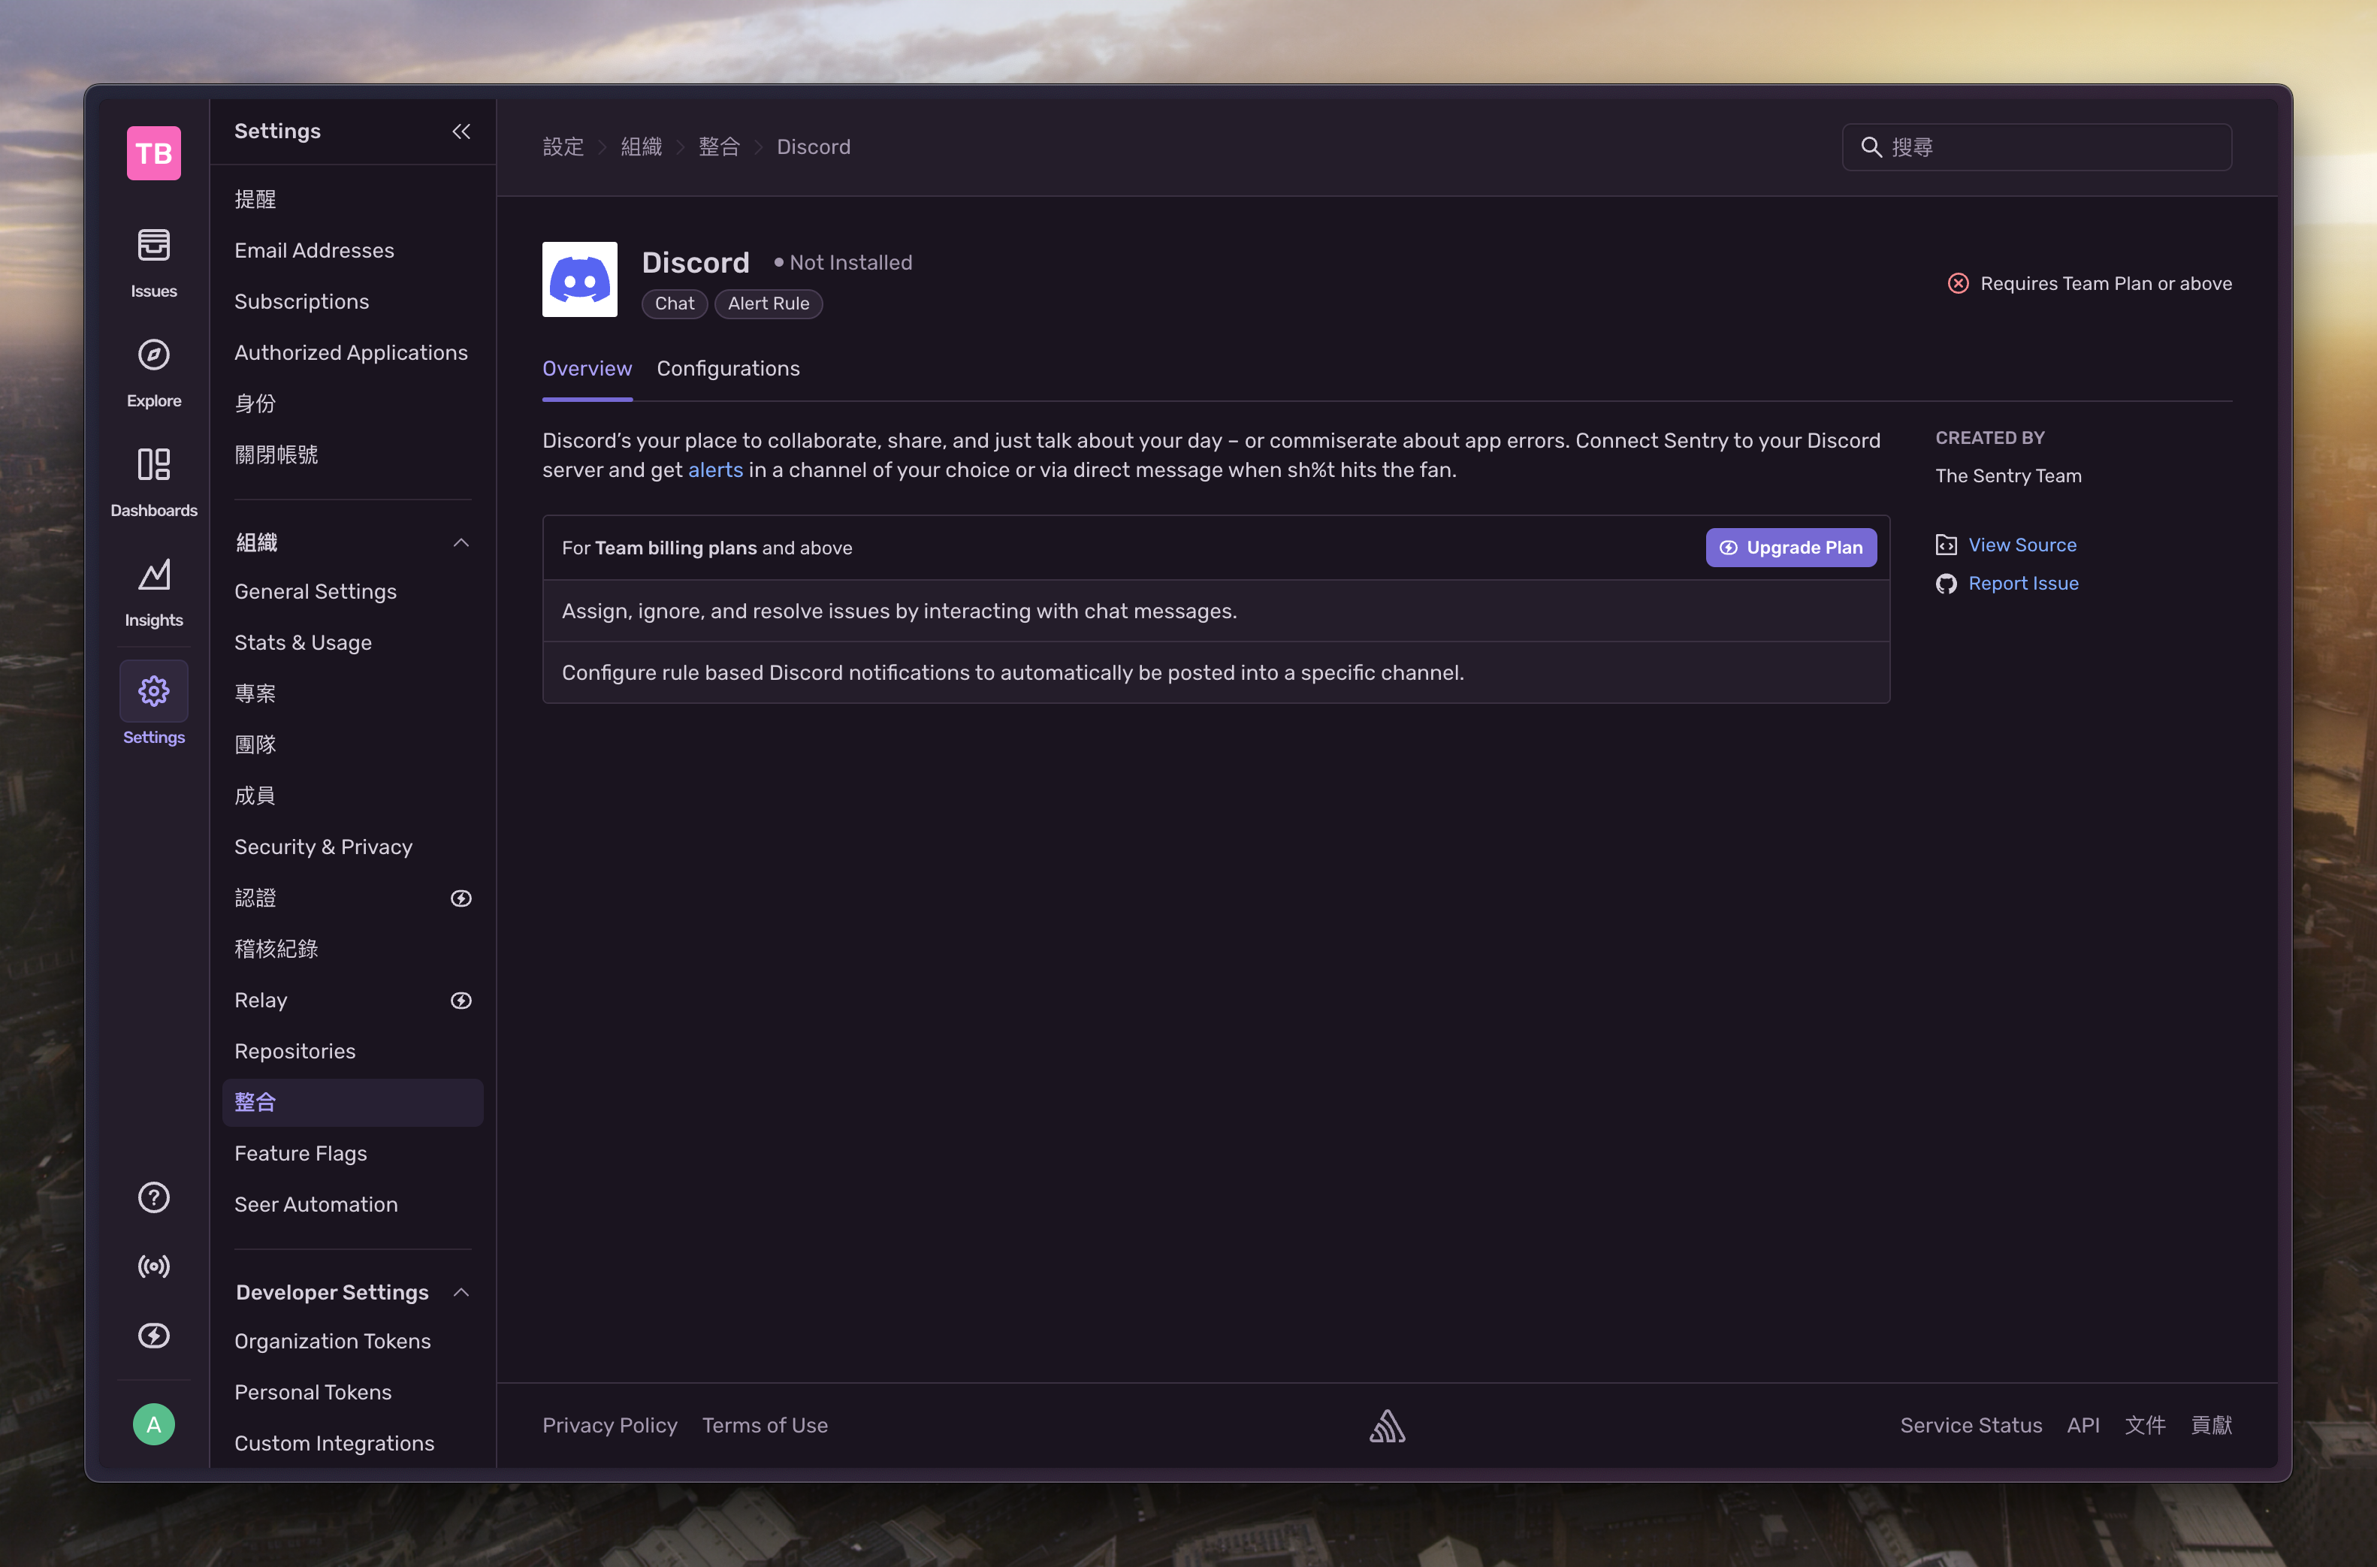Click the lightning bolt icon in sidebar
Image resolution: width=2377 pixels, height=1567 pixels.
[x=154, y=1336]
